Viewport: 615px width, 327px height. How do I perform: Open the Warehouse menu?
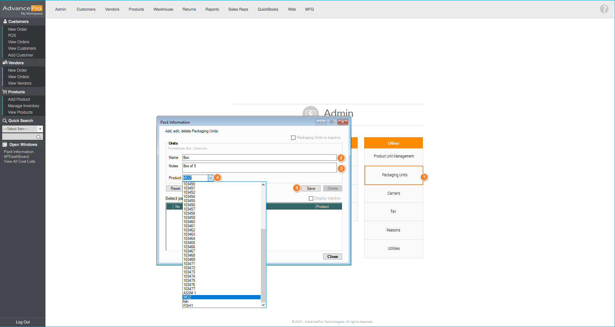click(163, 9)
